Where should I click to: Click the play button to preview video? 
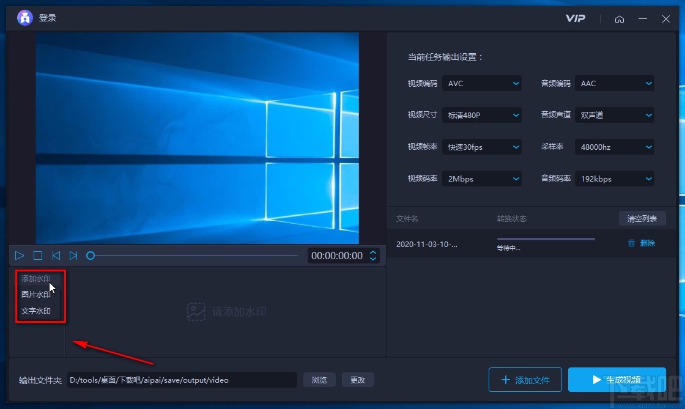point(19,256)
